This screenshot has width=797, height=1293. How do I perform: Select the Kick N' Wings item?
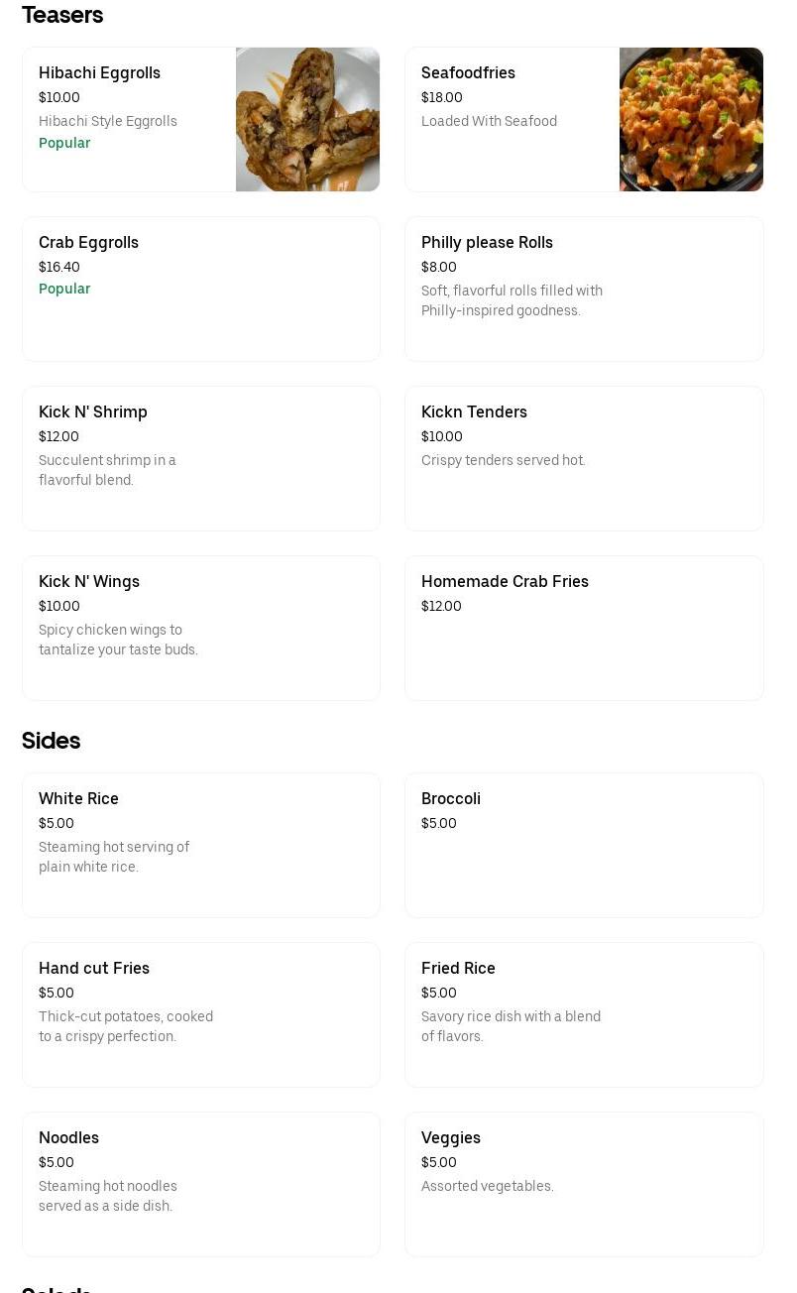(x=201, y=628)
